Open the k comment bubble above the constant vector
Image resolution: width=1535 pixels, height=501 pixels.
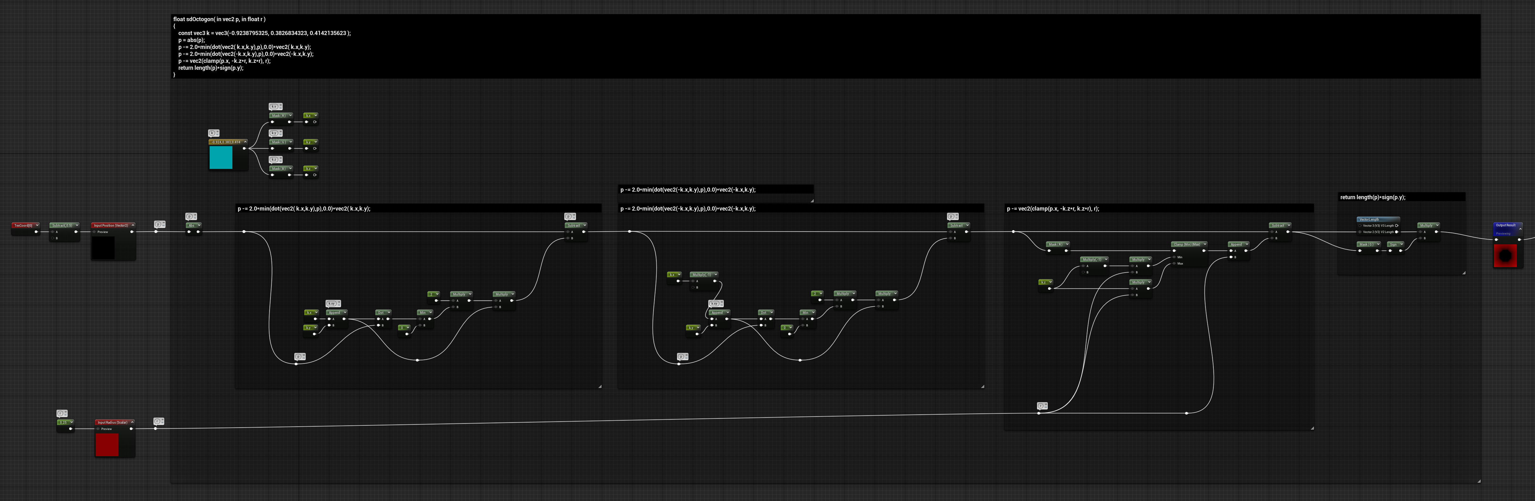coord(213,133)
